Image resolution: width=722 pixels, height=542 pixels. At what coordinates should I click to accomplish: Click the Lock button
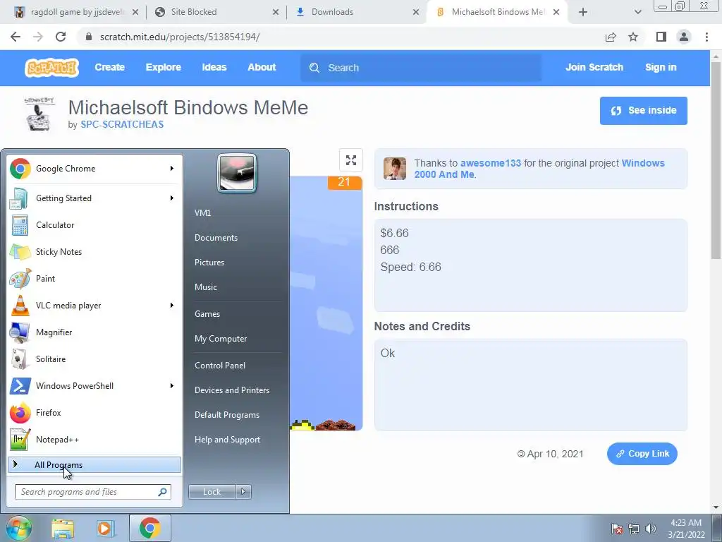tap(212, 492)
